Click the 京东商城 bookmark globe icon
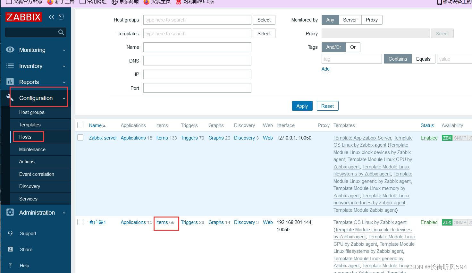Image resolution: width=472 pixels, height=273 pixels. pos(114,2)
